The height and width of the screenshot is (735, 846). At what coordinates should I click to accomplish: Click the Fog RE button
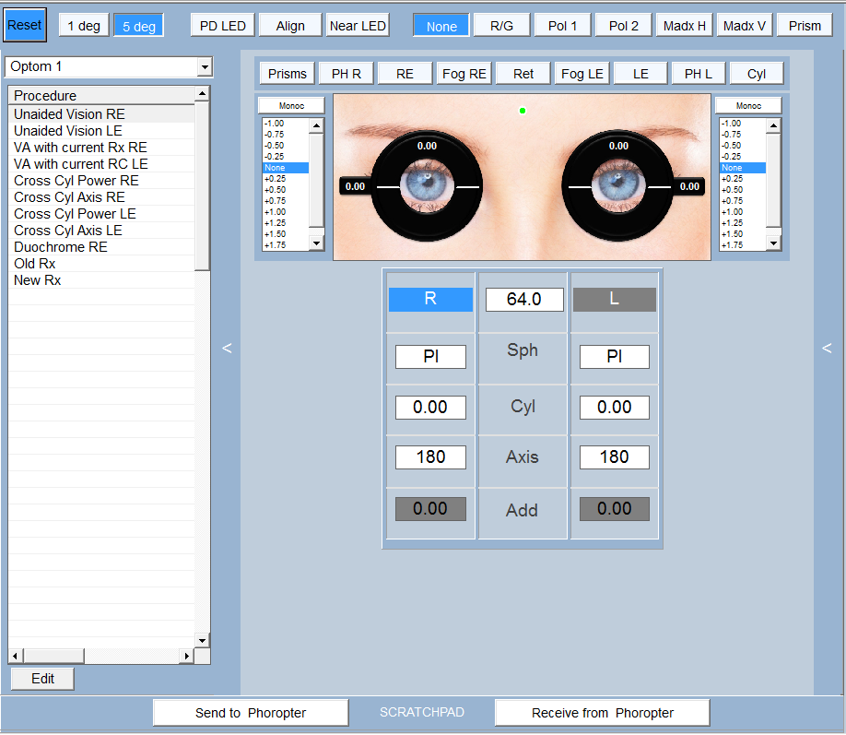click(464, 74)
